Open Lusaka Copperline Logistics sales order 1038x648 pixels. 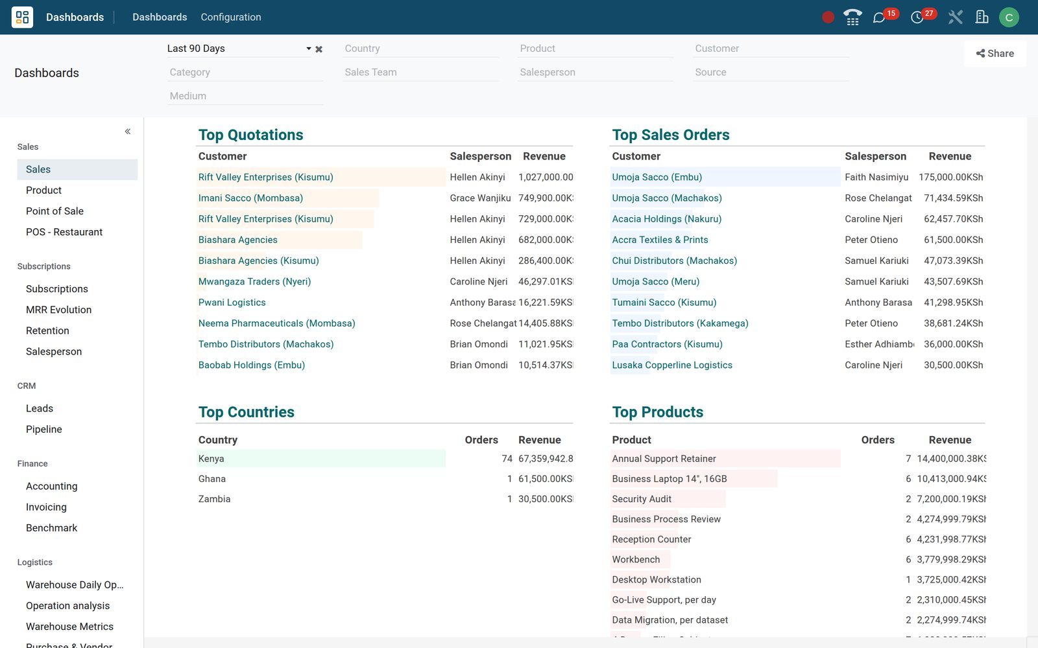pyautogui.click(x=672, y=365)
